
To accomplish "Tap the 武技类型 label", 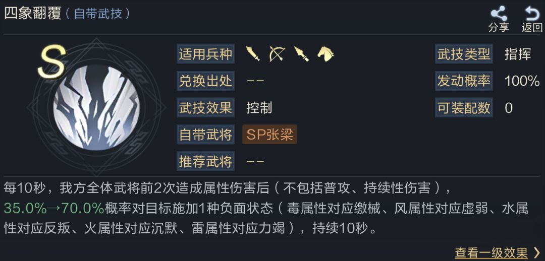I will (464, 53).
